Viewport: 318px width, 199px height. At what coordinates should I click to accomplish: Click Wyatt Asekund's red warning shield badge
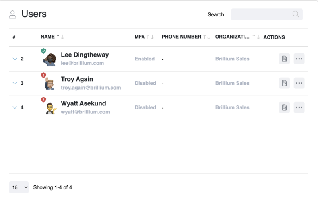[43, 100]
